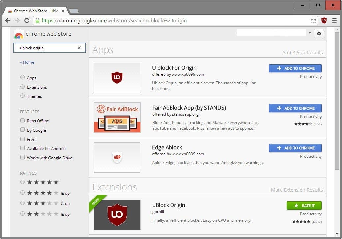Viewport: 342px width, 239px height.
Task: Open settings via the gear icon
Action: tap(319, 33)
